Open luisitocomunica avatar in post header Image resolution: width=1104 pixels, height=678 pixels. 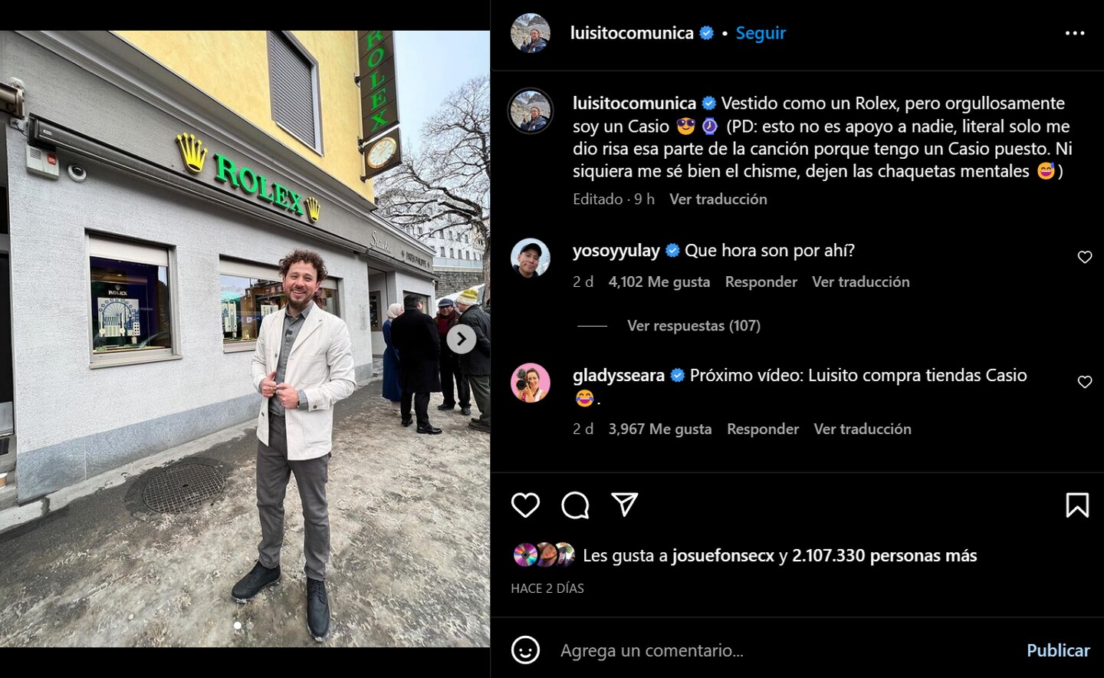pos(531,33)
